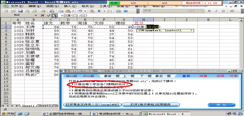The image size is (244, 116).
Task: Align text left in the formatting toolbar
Action: coord(232,11)
